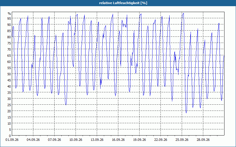Image resolution: width=236 pixels, height=147 pixels.
Task: Click the date label 13.09.26
Action: [x=97, y=140]
